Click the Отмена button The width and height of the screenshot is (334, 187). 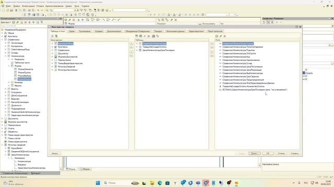click(x=281, y=153)
